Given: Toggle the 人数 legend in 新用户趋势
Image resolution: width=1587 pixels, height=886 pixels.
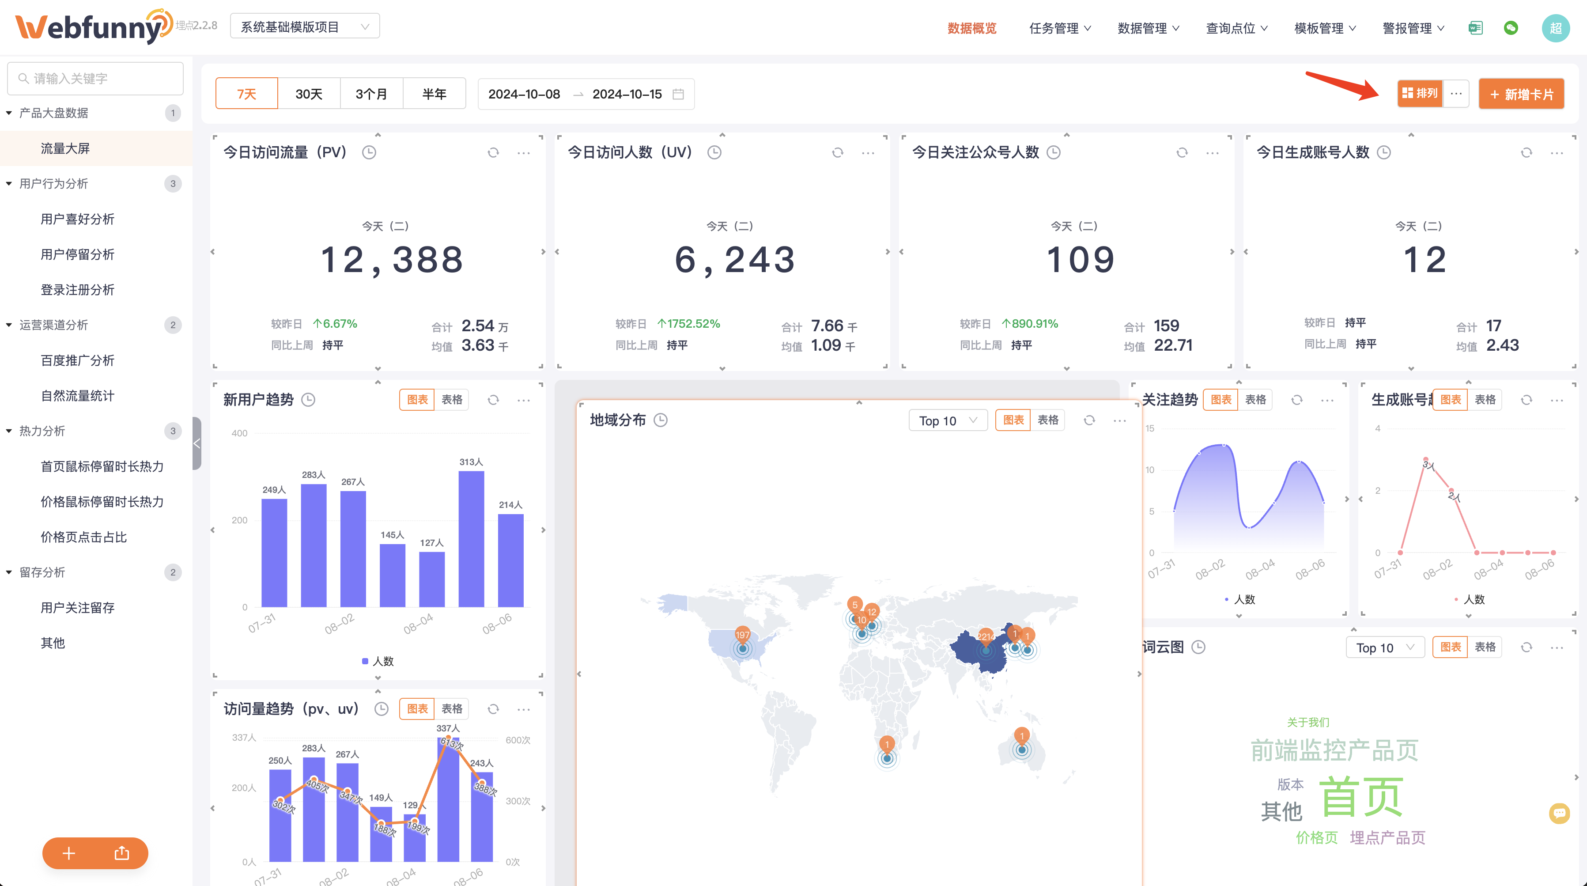Looking at the screenshot, I should coord(378,661).
